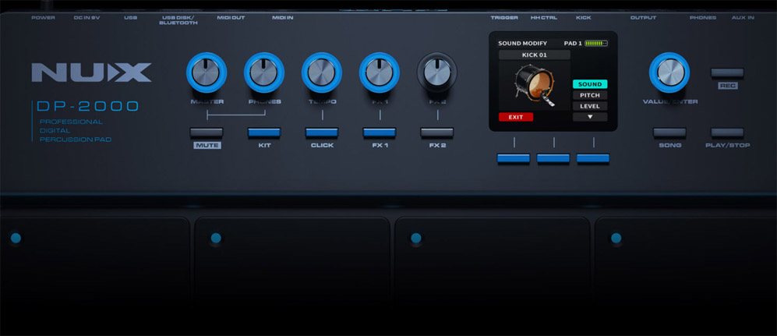Select SOUND in the screen menu
Viewport: 777px width, 336px height.
point(590,84)
